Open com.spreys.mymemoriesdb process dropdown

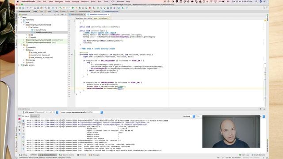coord(82,112)
